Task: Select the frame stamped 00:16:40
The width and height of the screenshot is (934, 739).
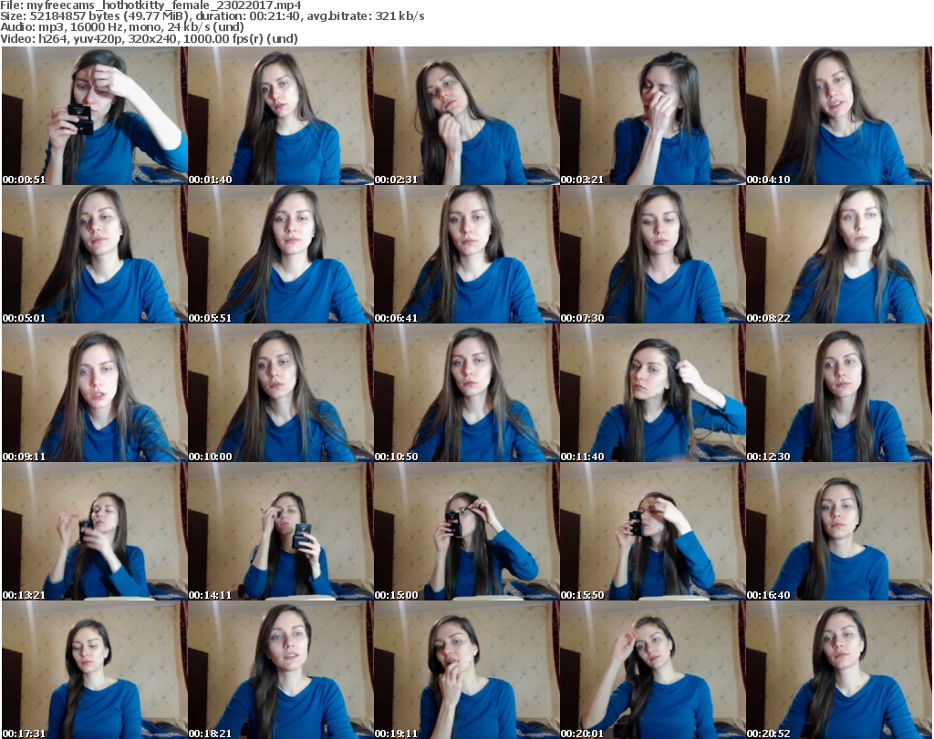Action: pyautogui.click(x=839, y=531)
